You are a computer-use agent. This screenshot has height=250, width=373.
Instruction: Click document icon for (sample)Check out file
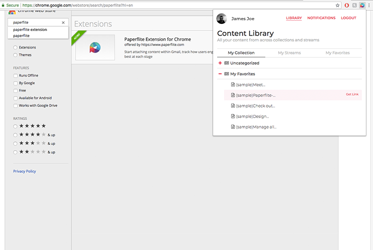click(x=233, y=106)
